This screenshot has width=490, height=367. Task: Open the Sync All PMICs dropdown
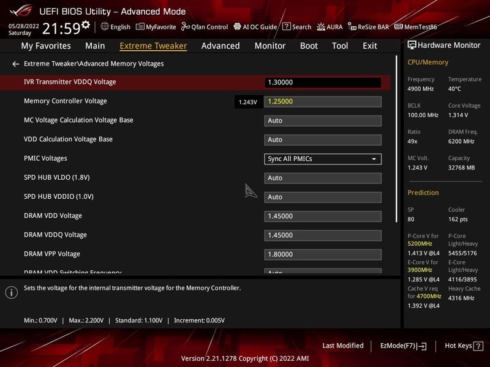click(323, 158)
